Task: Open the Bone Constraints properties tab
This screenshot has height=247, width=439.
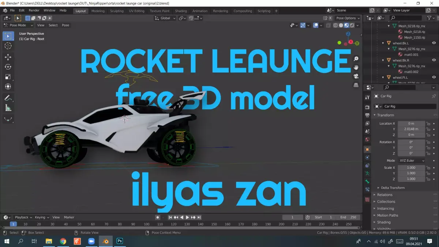Action: tap(367, 190)
